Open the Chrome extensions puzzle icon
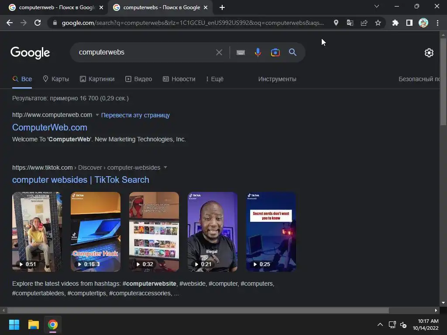447x335 pixels. point(395,23)
